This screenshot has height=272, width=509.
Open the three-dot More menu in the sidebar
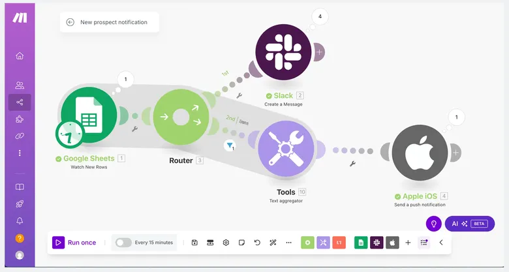(20, 153)
